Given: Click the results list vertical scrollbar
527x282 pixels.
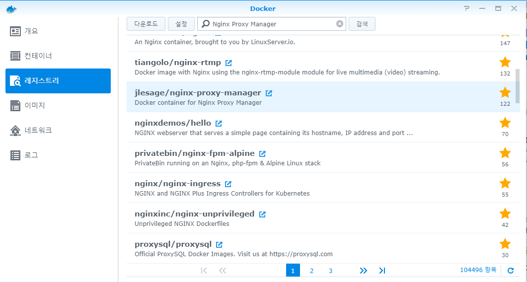Looking at the screenshot, I should 517,86.
